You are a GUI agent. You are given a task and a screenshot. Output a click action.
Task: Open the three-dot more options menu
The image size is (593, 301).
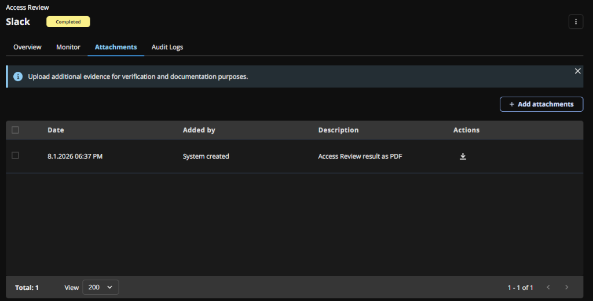(x=576, y=22)
